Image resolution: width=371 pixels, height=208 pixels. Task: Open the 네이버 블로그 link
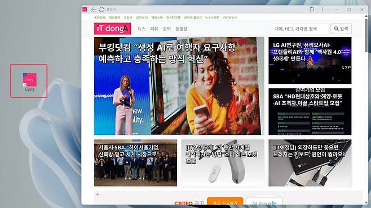click(x=193, y=17)
